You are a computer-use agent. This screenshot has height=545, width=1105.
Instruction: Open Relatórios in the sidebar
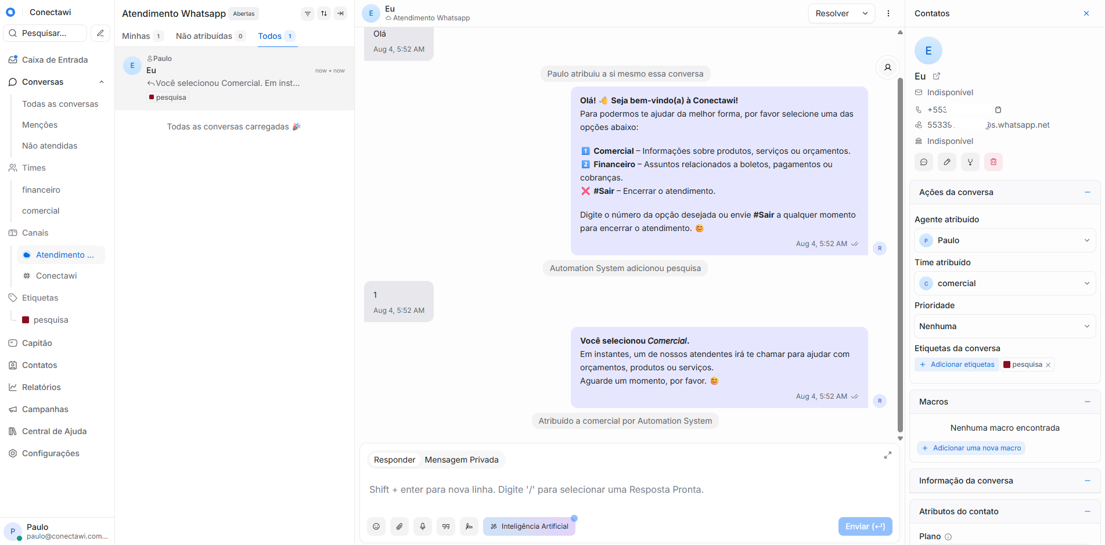coord(41,387)
